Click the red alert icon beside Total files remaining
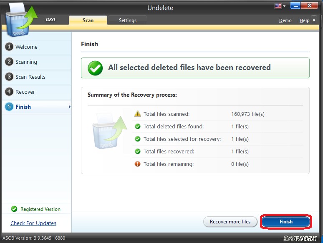This screenshot has width=323, height=243. (x=138, y=164)
